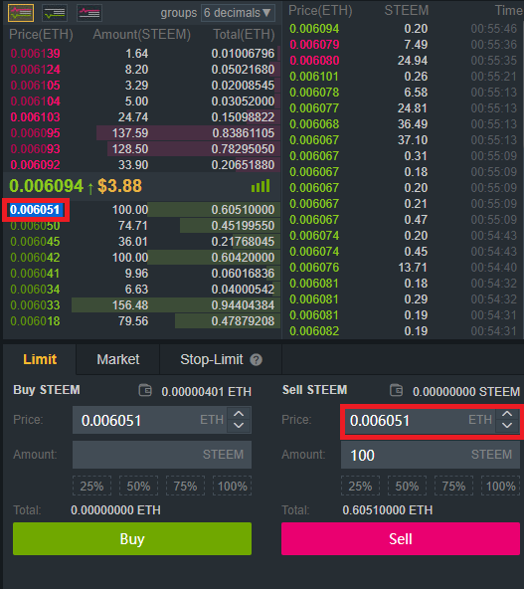Click trade history price 0.006076
The image size is (524, 589).
[314, 268]
